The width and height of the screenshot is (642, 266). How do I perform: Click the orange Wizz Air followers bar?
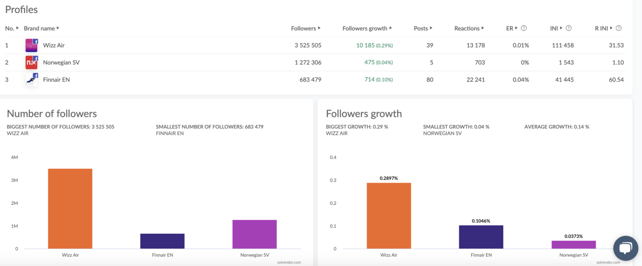(70, 208)
